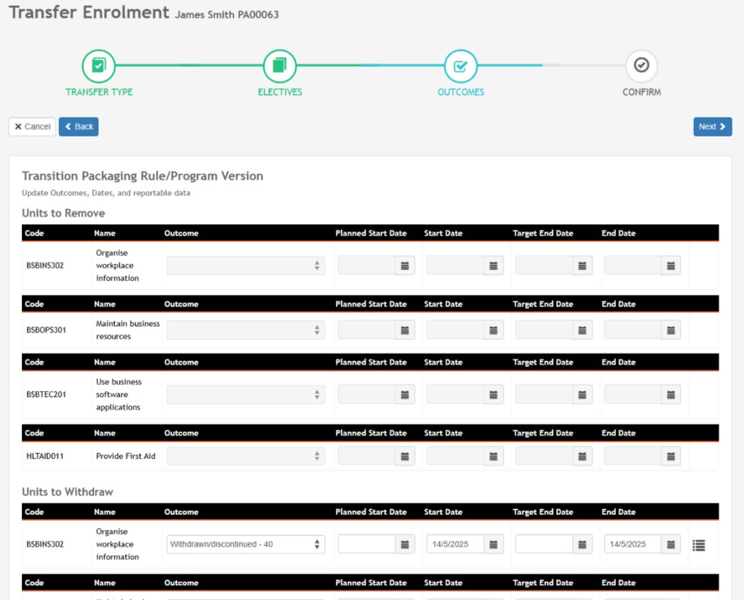Viewport: 744px width, 600px height.
Task: Click the Units to Withdraw heading
Action: 68,492
